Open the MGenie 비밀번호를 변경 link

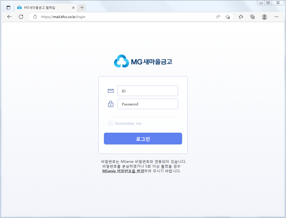pos(123,171)
